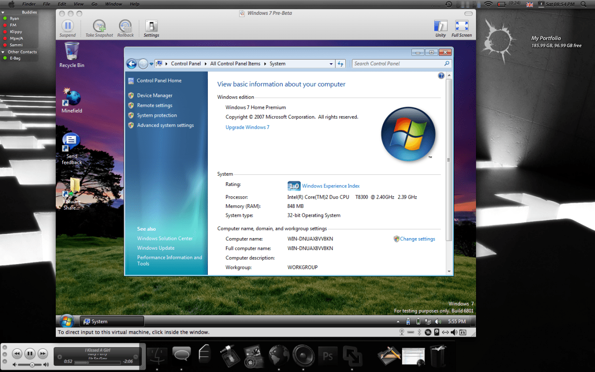The width and height of the screenshot is (595, 372).
Task: Click the VMware hard disk status icon
Action: [436, 332]
